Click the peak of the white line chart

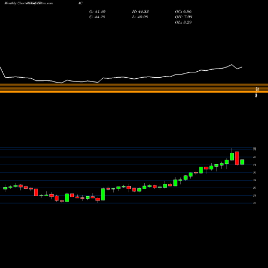tap(232, 64)
